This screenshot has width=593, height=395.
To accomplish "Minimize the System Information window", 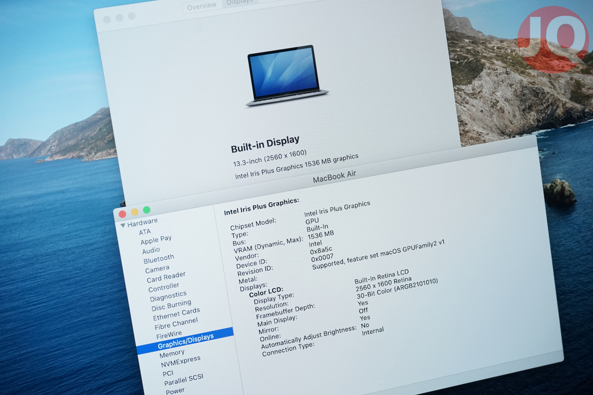I will [134, 212].
